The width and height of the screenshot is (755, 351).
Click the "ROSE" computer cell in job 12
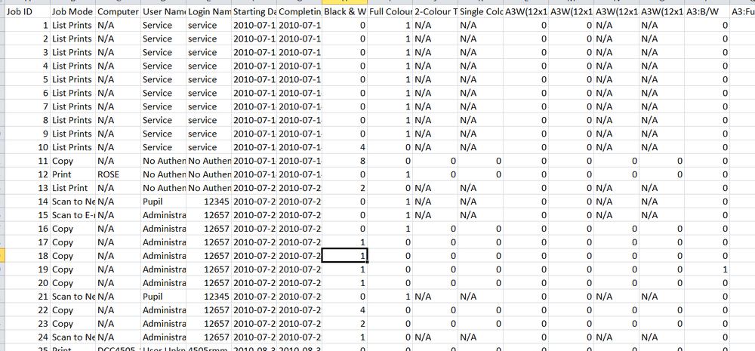pos(118,174)
